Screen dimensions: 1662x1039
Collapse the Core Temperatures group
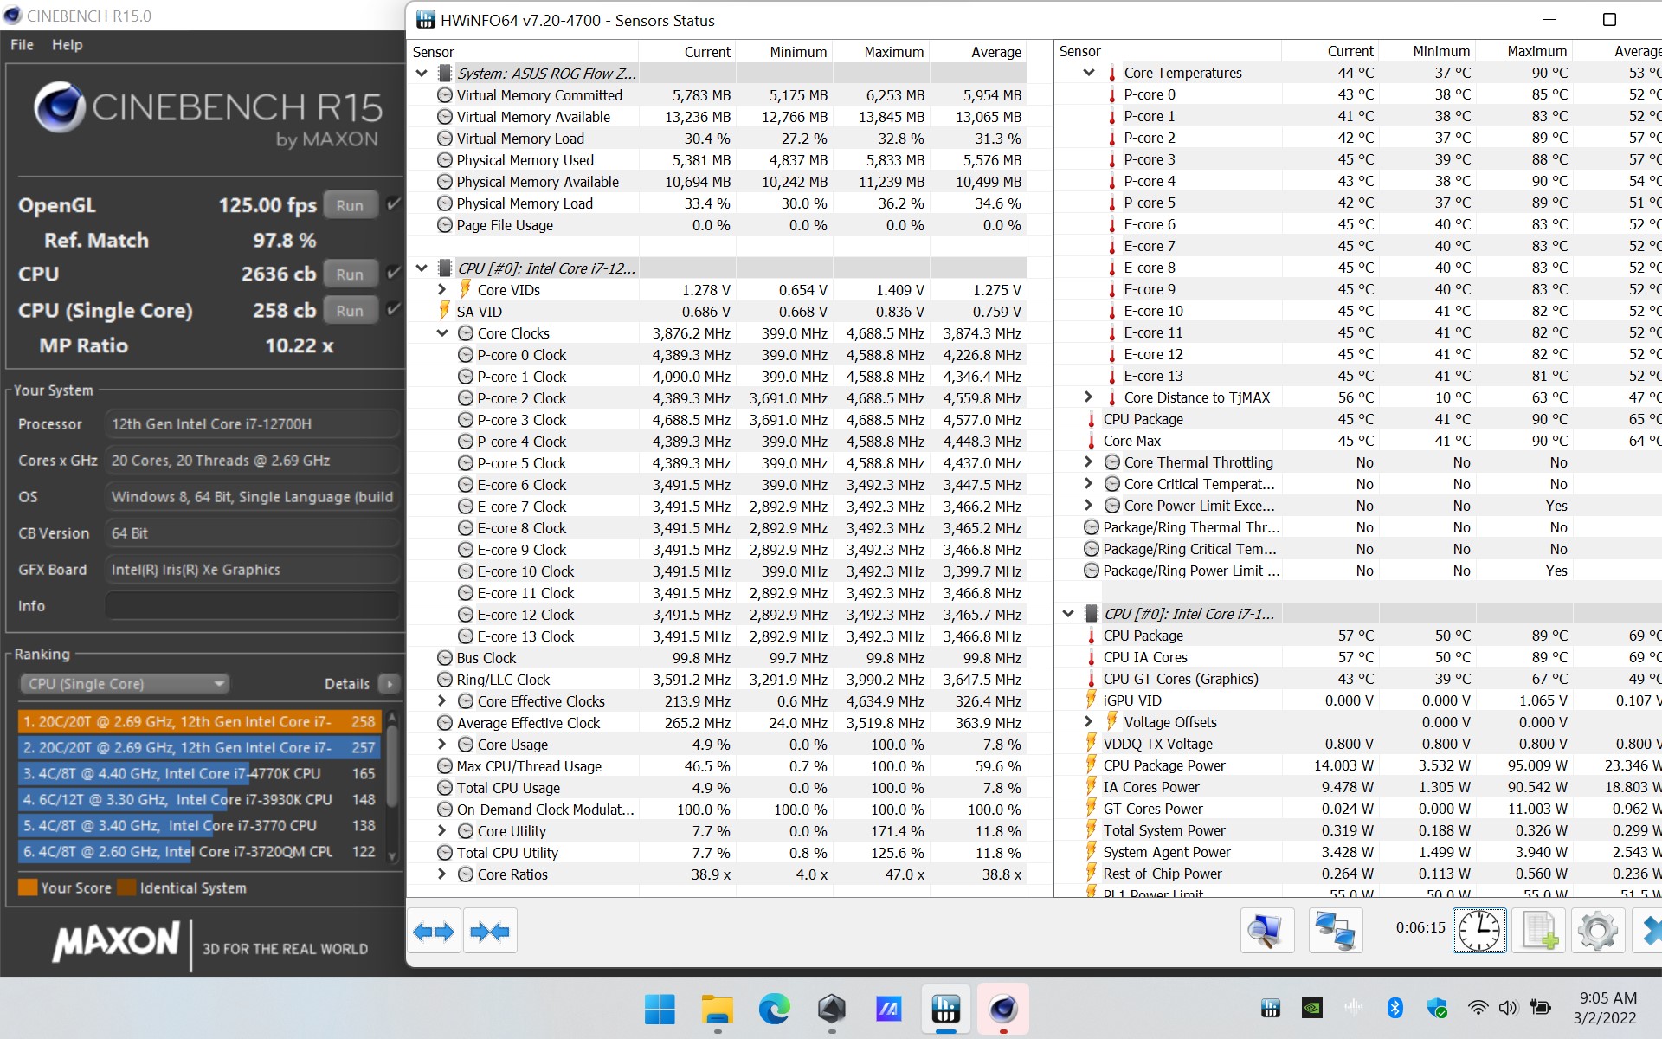(1089, 73)
